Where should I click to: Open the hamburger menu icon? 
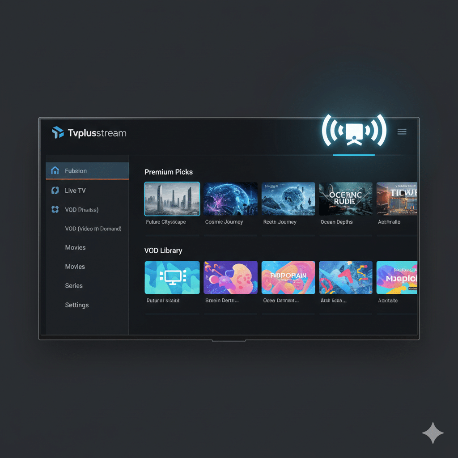(402, 131)
